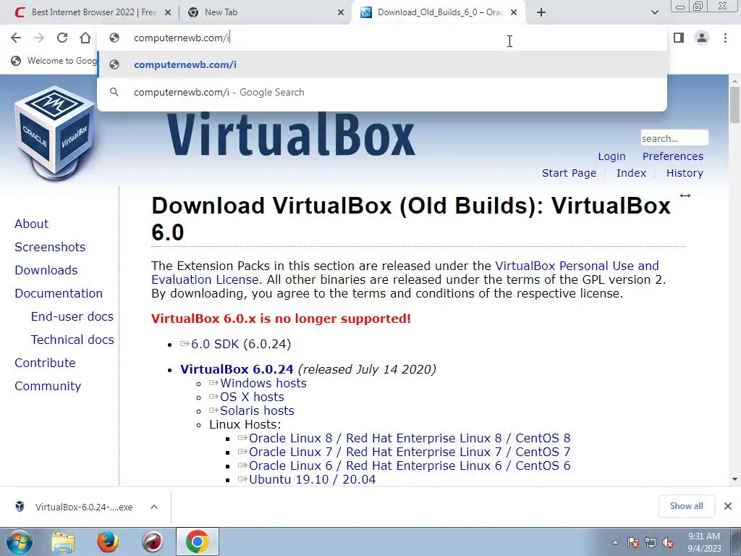Click Show all downloads button

click(686, 506)
